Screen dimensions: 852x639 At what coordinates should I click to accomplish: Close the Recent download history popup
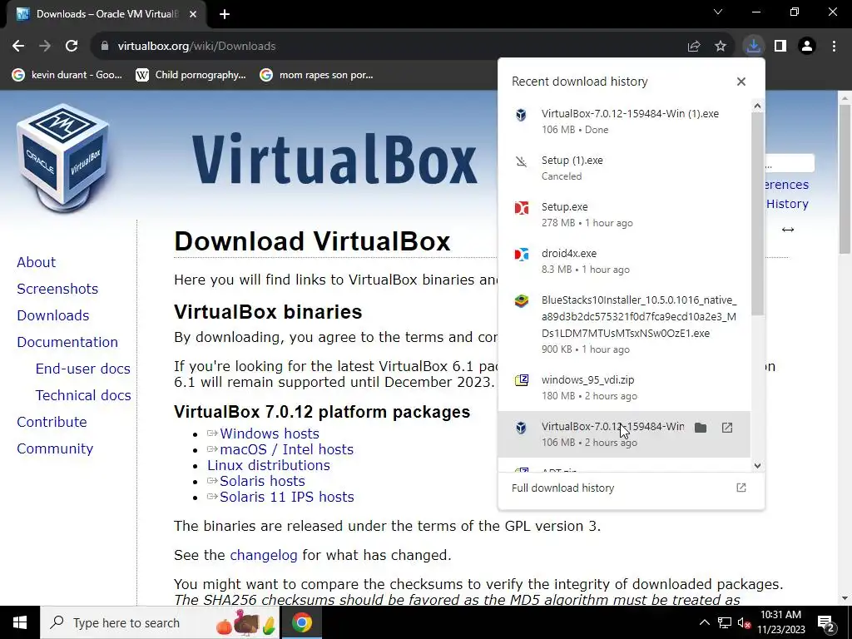pos(741,82)
